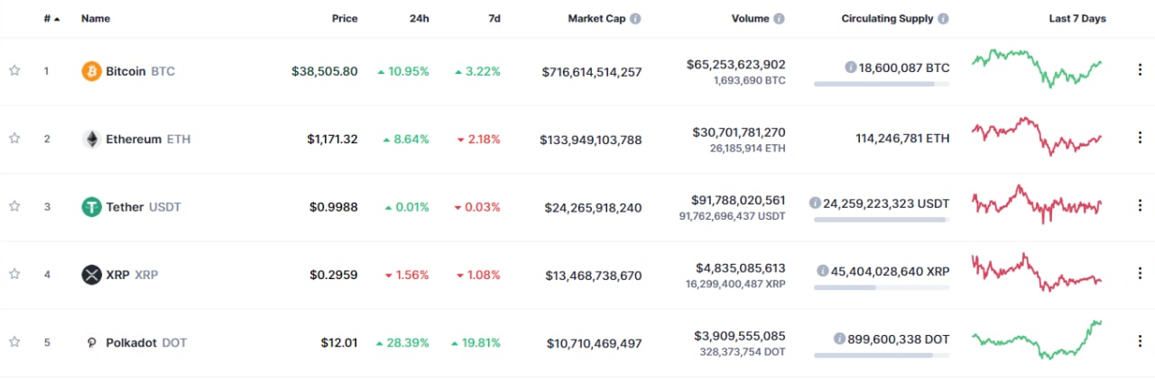The height and width of the screenshot is (380, 1155).
Task: Click Polkadot 24h change 28.39%
Action: (x=403, y=343)
